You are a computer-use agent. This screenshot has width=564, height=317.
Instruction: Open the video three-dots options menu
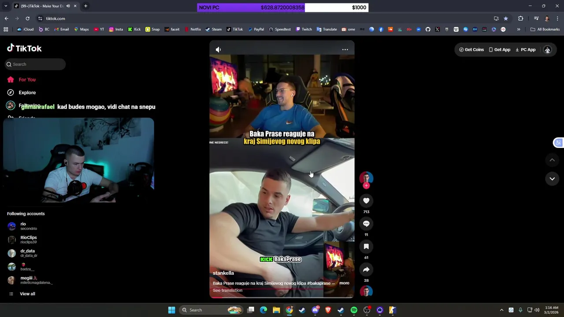click(x=345, y=50)
